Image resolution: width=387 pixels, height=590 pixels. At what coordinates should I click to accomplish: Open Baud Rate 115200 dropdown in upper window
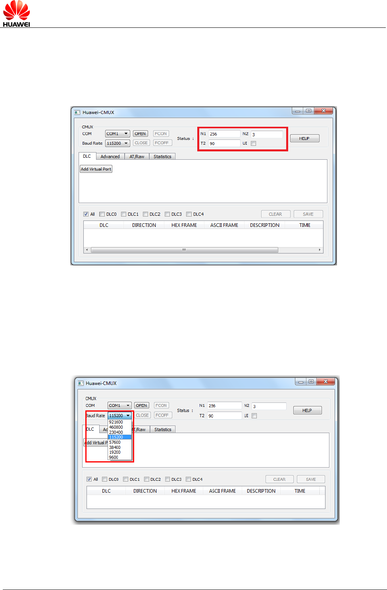coord(117,143)
